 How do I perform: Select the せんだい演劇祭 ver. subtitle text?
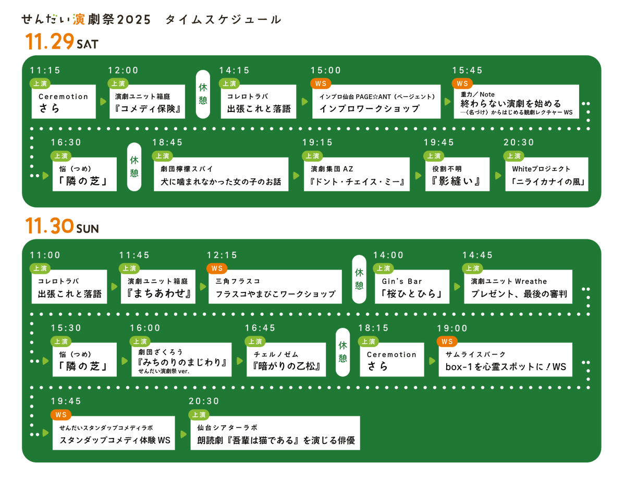point(164,371)
